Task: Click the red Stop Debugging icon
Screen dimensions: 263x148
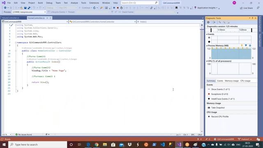Action: (x=118, y=8)
